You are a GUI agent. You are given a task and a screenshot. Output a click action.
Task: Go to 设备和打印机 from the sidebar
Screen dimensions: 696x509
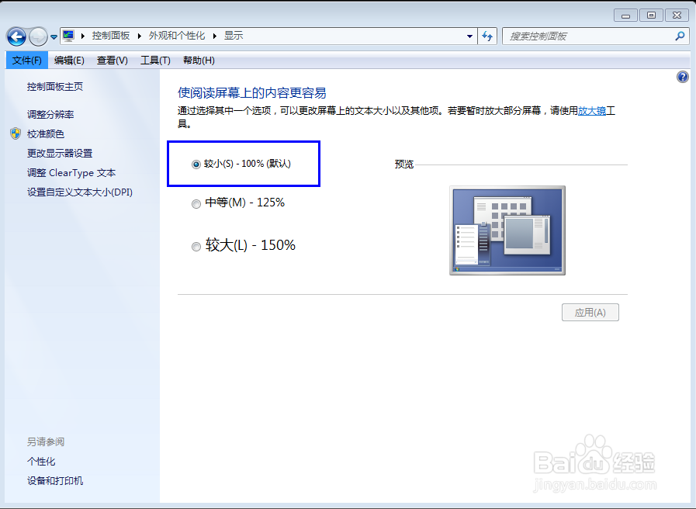click(54, 480)
